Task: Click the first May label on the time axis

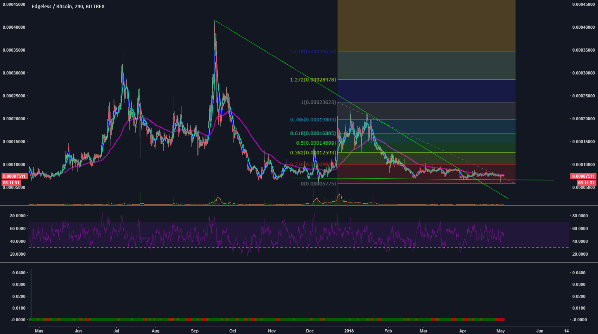Action: tap(39, 331)
